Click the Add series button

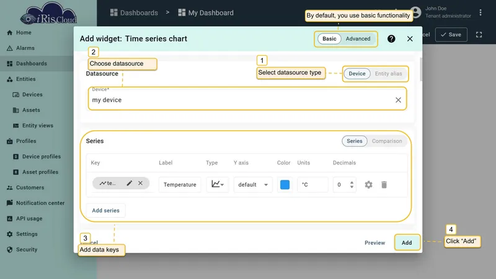pyautogui.click(x=105, y=210)
